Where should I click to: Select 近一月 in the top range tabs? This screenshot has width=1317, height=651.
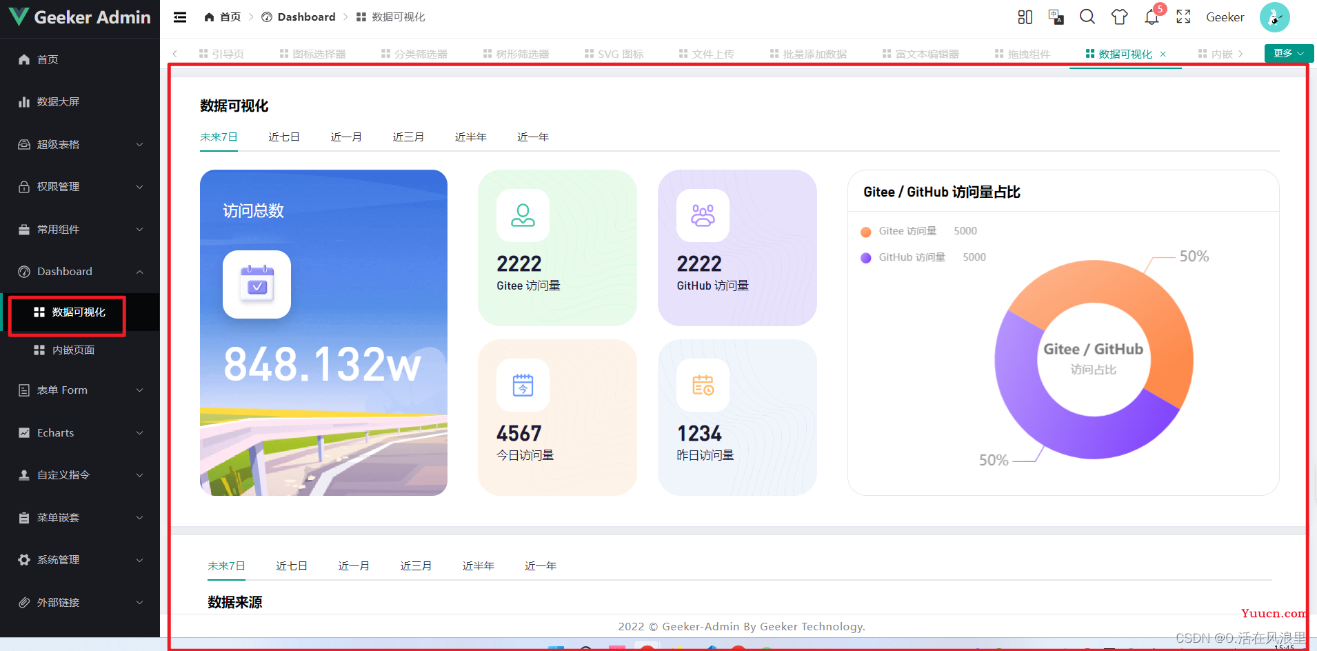346,137
